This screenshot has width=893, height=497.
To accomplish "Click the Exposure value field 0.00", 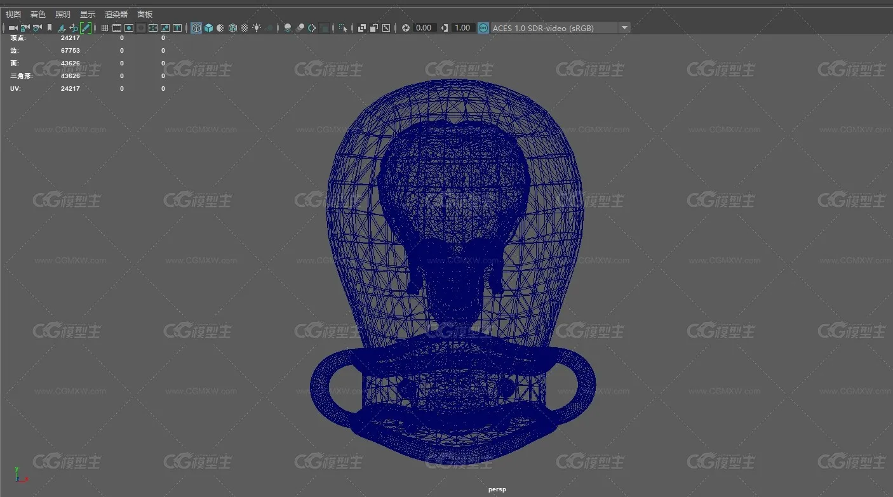I will click(424, 28).
